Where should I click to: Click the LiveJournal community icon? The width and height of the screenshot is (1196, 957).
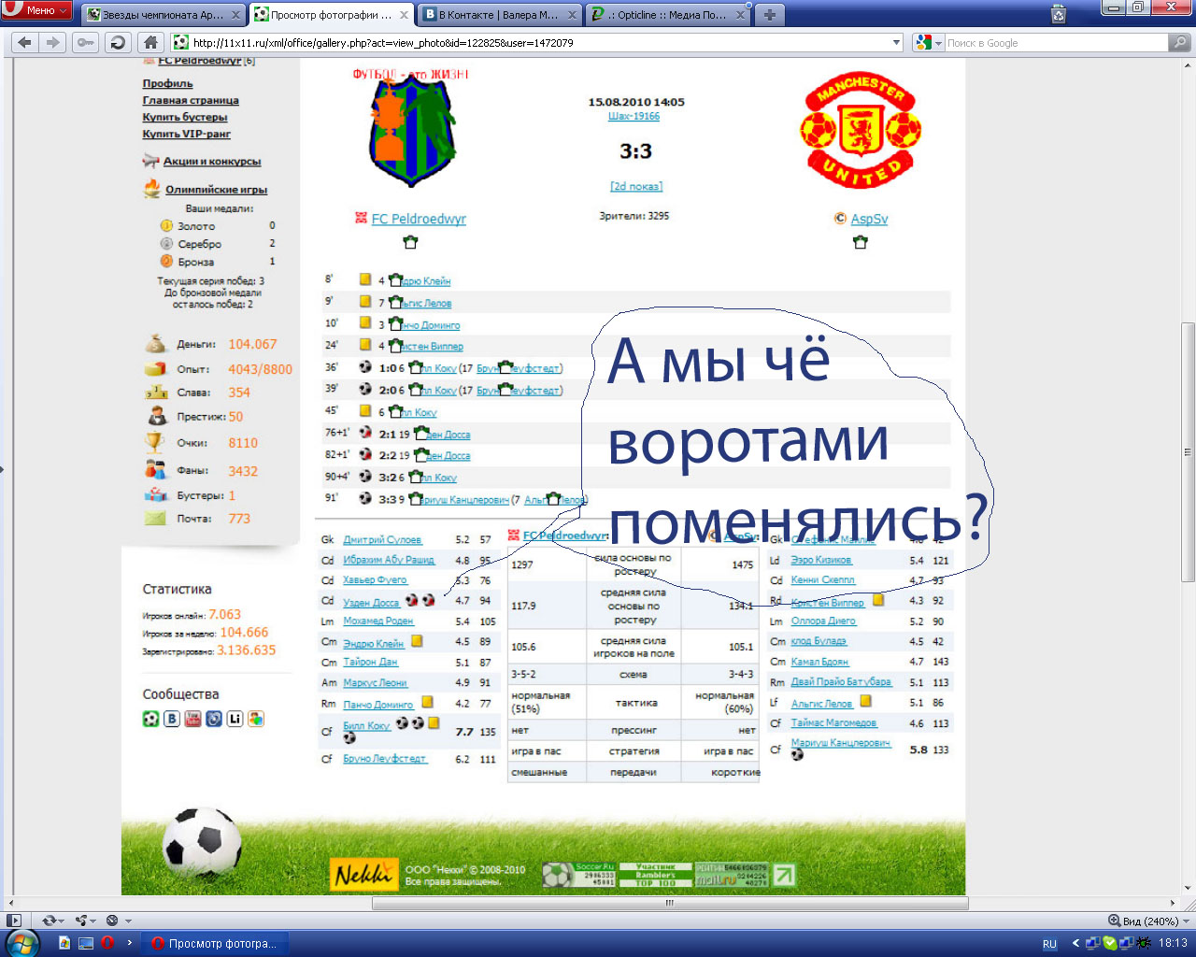[x=235, y=719]
